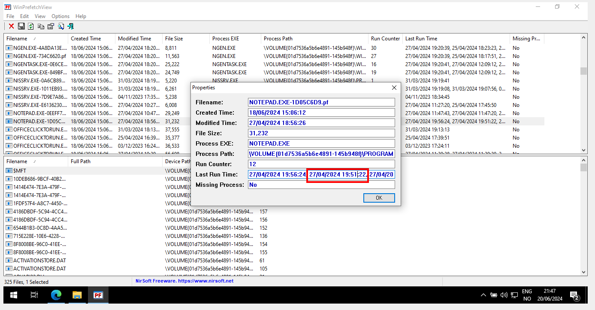The image size is (595, 310).
Task: Click the upper pane vertical scrollbar thumb
Action: click(584, 71)
